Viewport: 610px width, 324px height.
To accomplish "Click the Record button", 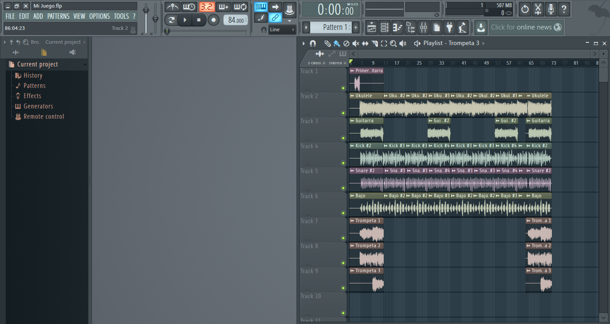I will tap(214, 20).
